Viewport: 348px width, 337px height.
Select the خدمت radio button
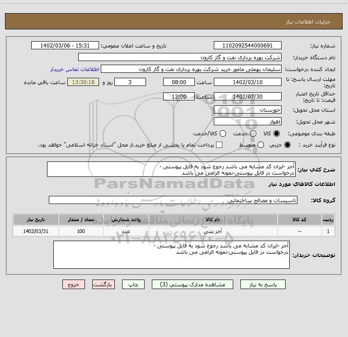click(253, 133)
